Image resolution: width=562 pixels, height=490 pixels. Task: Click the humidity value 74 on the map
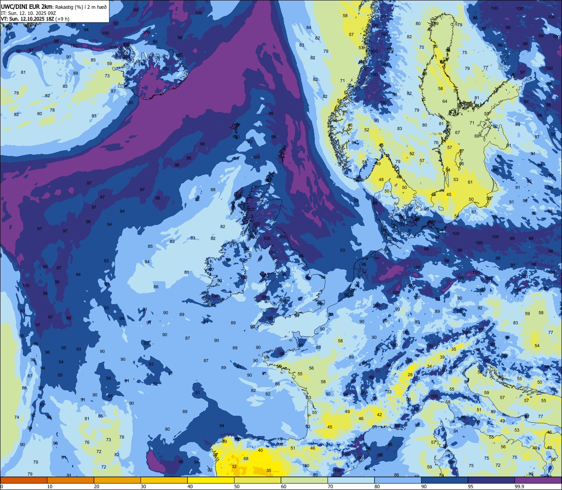pos(17,417)
